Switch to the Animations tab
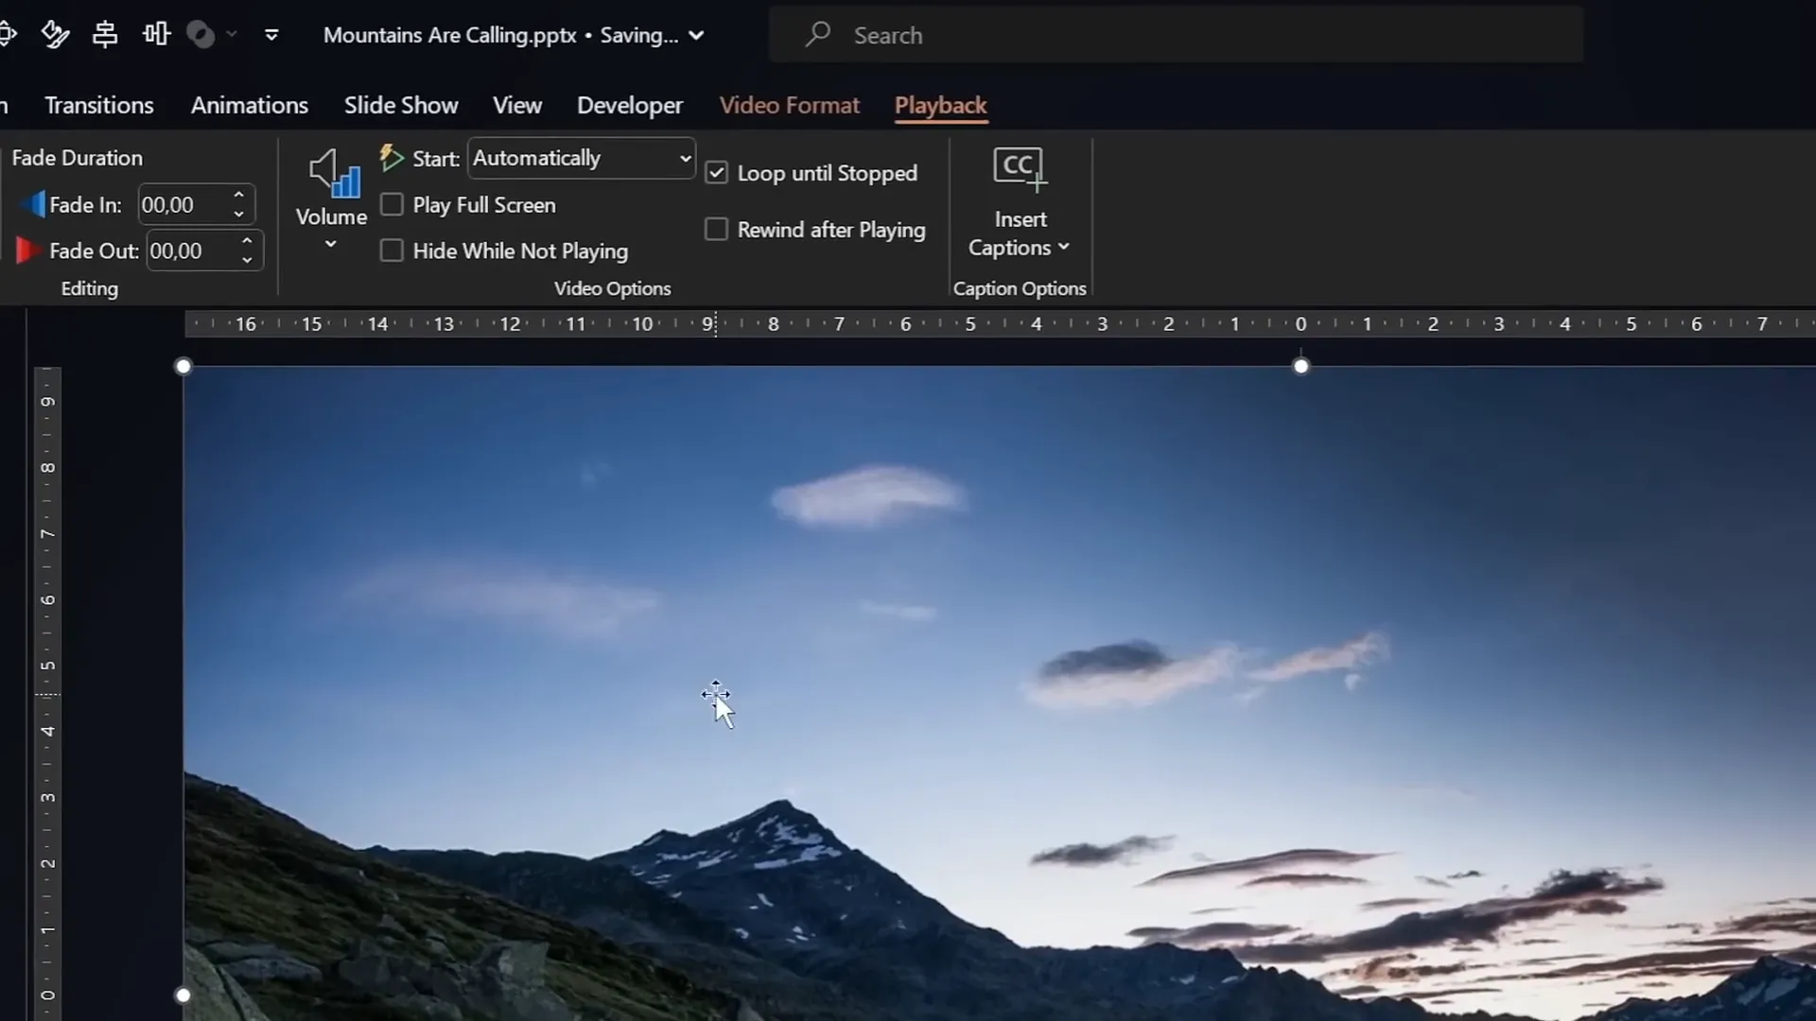Screen dimensions: 1816x1021 point(250,105)
